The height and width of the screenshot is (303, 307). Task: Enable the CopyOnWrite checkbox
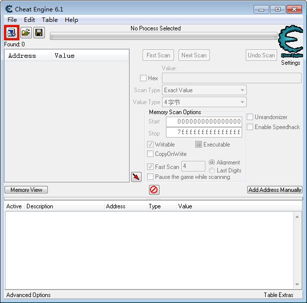[150, 154]
